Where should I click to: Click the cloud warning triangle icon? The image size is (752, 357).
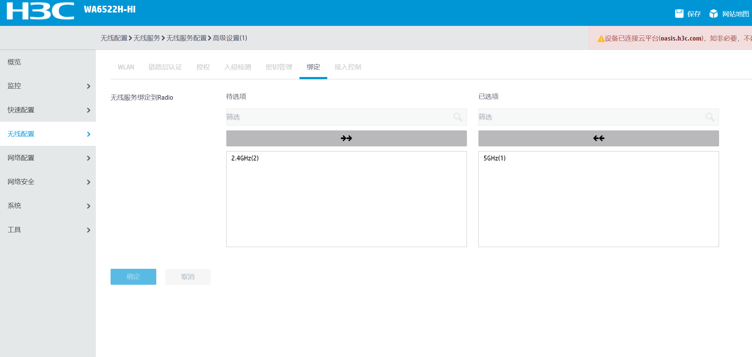[601, 39]
